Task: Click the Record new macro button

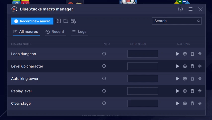Action: (x=32, y=21)
